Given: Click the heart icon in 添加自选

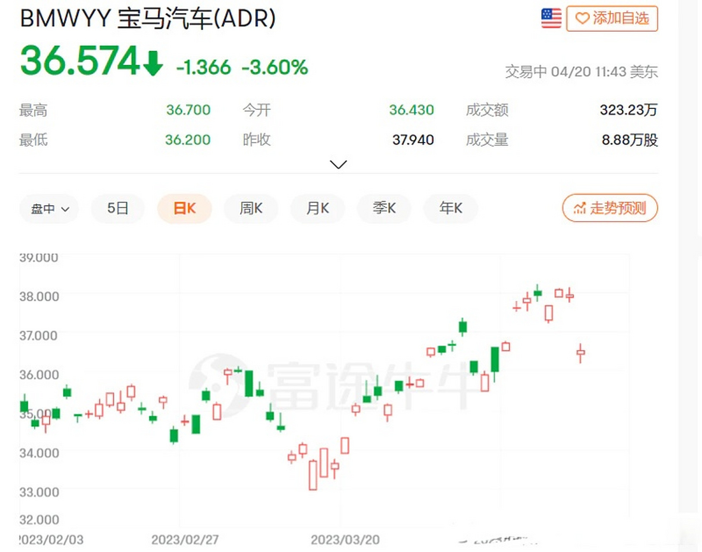Looking at the screenshot, I should (582, 19).
